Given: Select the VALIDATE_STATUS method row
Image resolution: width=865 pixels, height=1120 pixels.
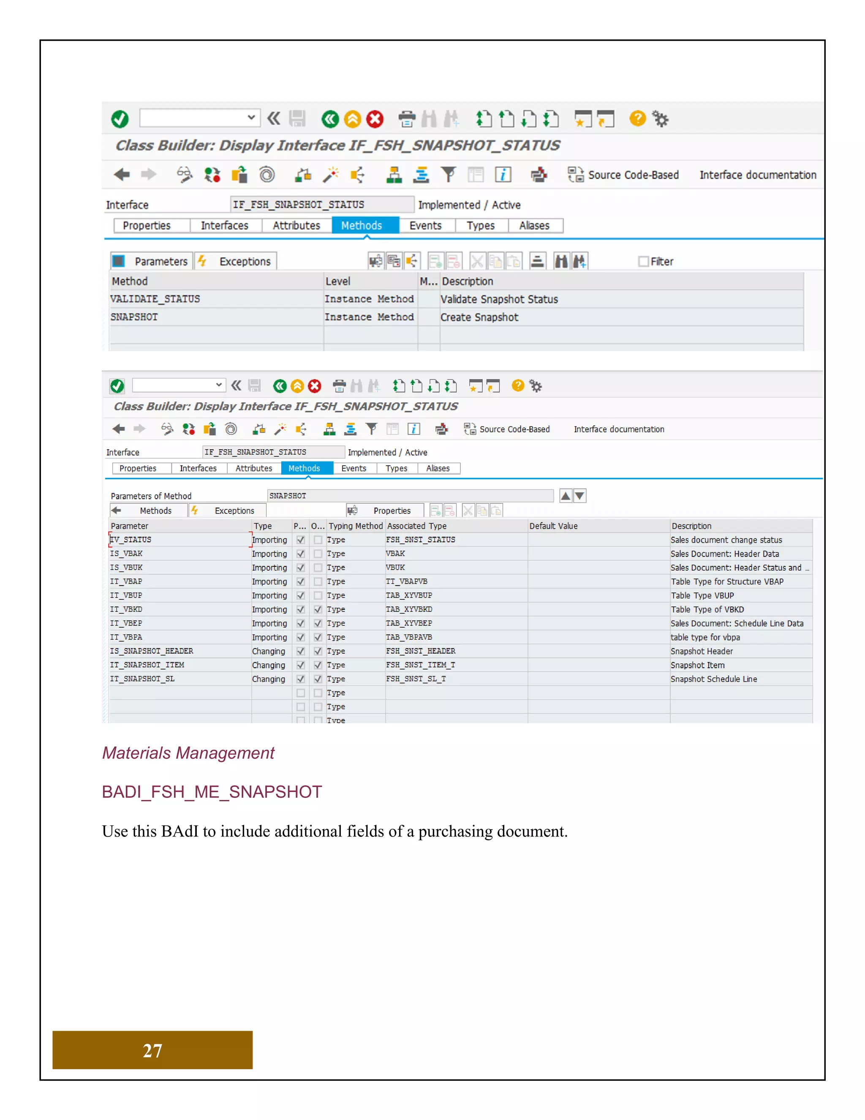Looking at the screenshot, I should (456, 299).
